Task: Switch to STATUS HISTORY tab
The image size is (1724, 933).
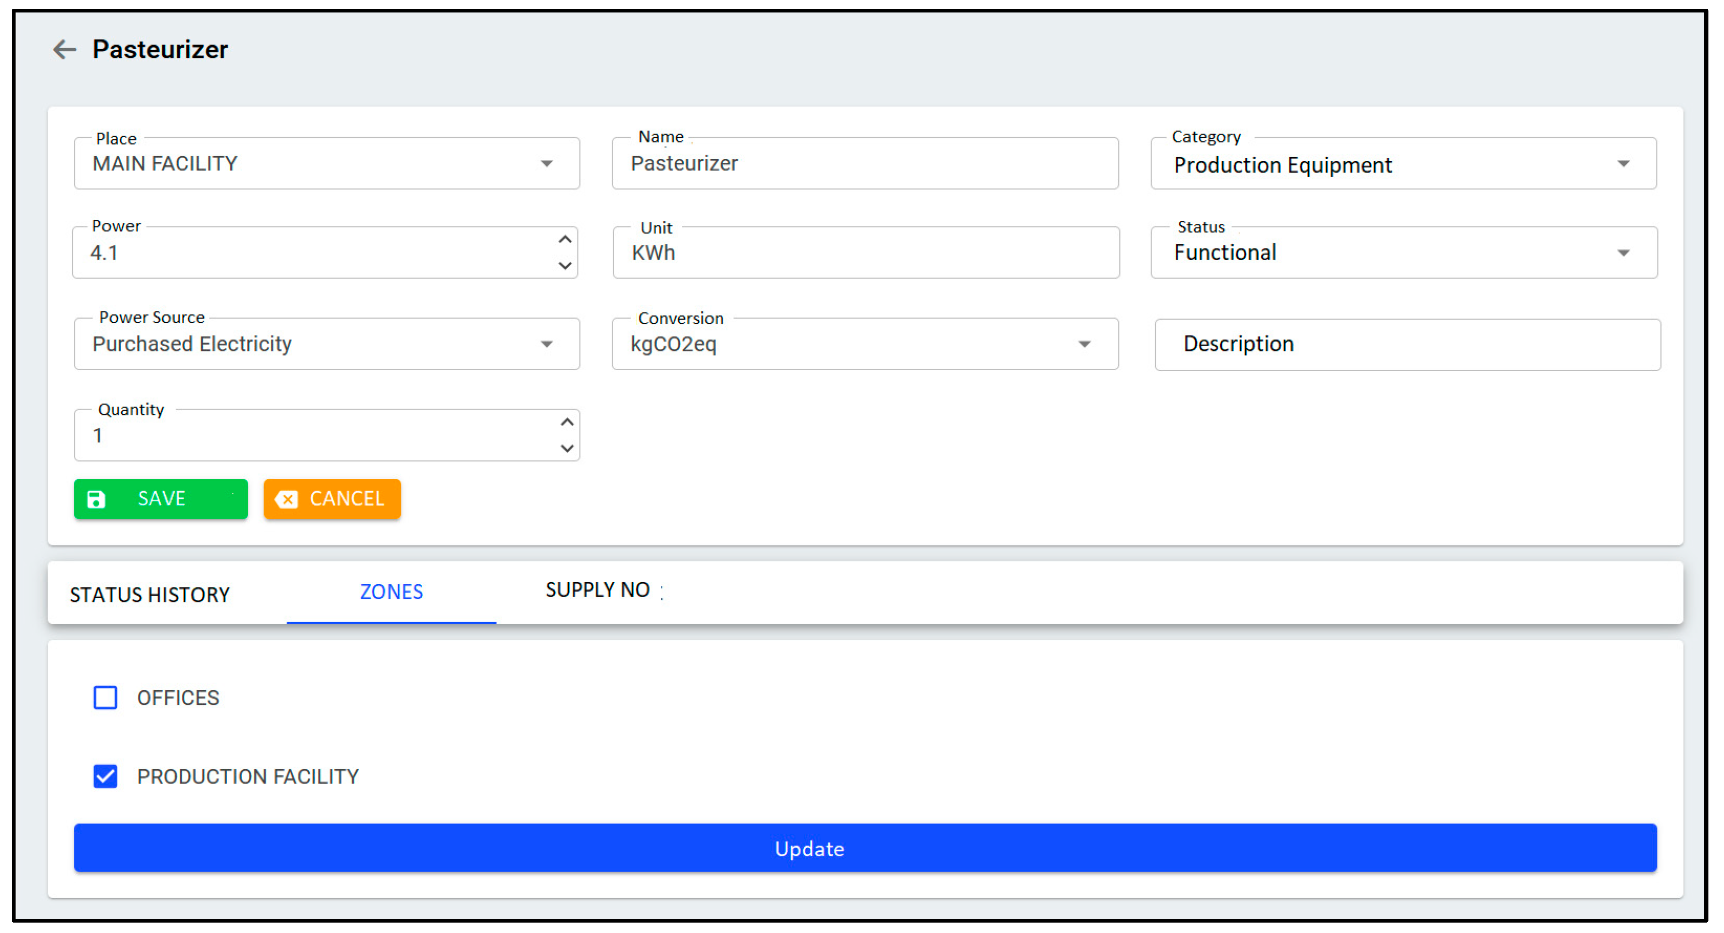Action: coord(150,594)
